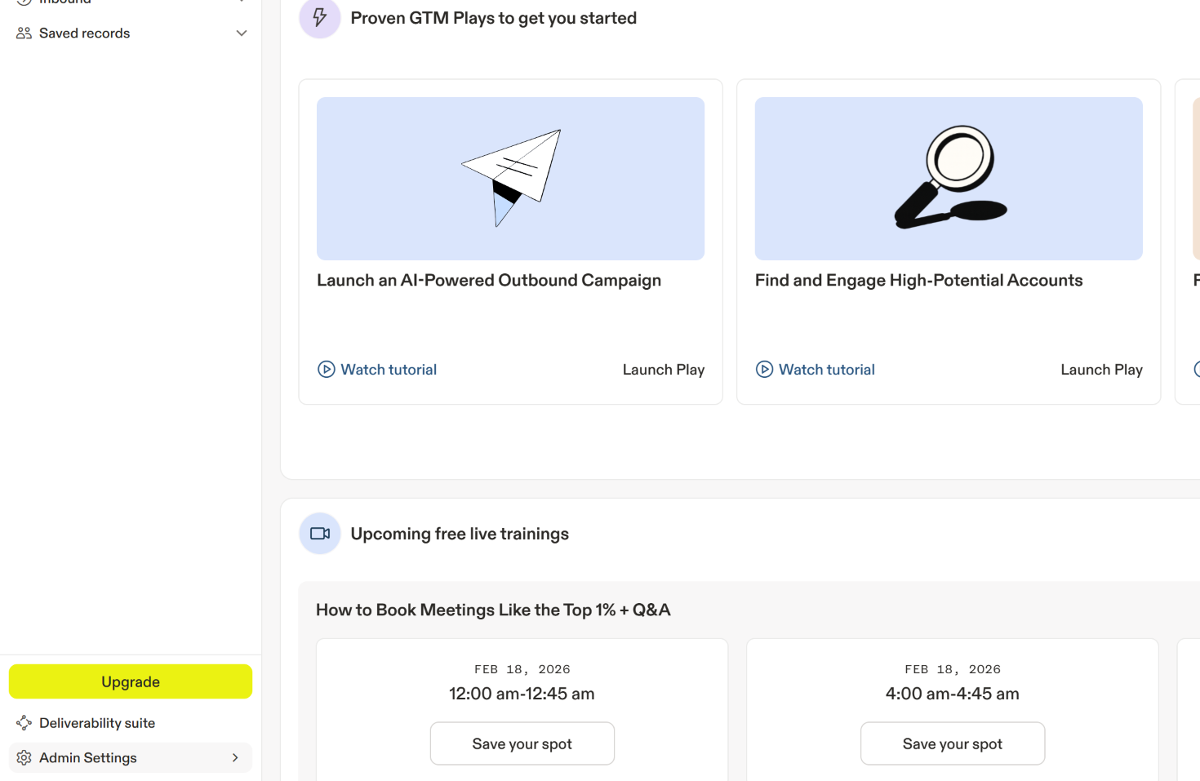Viewport: 1200px width, 781px height.
Task: Click play icon on Outbound Campaign tutorial
Action: [x=327, y=370]
